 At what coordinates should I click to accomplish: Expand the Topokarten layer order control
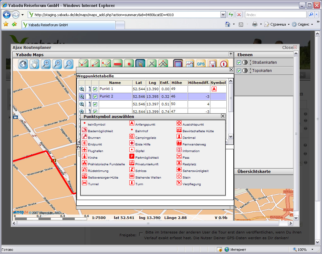pyautogui.click(x=250, y=70)
